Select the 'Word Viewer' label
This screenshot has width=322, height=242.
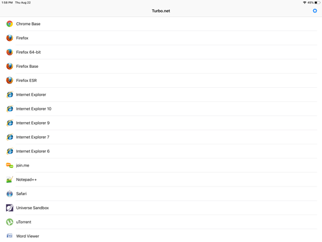(27, 236)
